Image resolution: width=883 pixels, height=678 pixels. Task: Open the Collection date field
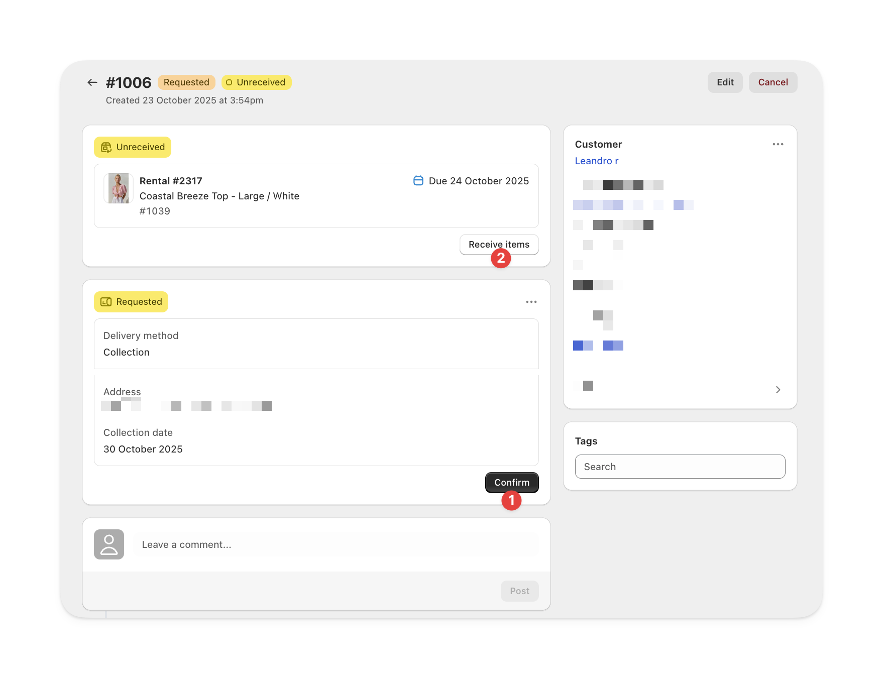(316, 441)
